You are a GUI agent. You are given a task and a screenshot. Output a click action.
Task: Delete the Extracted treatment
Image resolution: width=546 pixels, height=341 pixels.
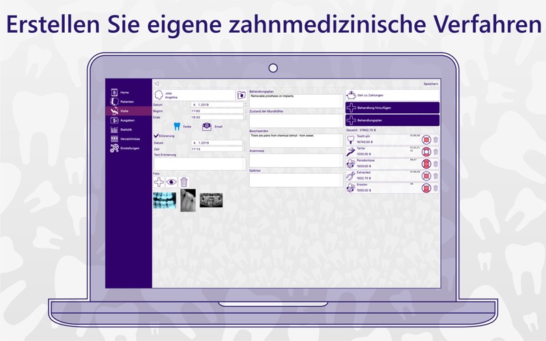tap(435, 176)
